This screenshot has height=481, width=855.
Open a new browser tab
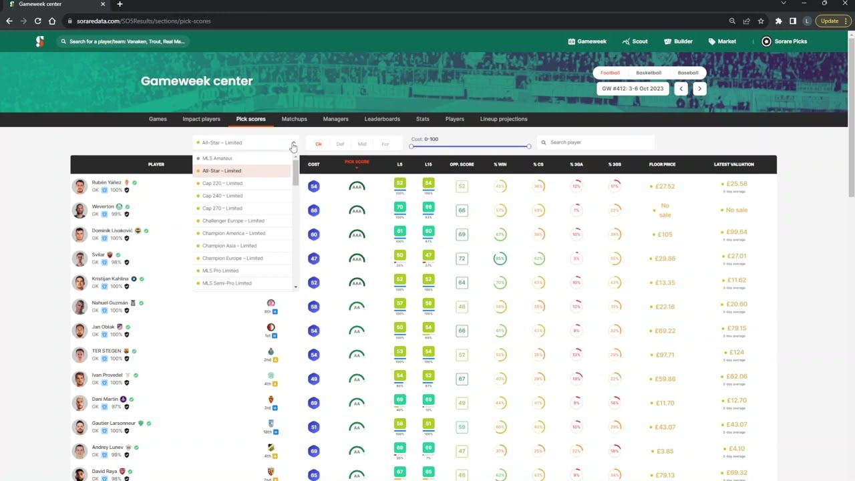click(x=120, y=4)
